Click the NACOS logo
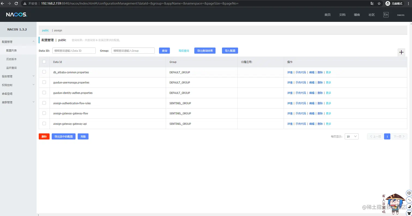Screen dimensions: 412x216 point(16,15)
